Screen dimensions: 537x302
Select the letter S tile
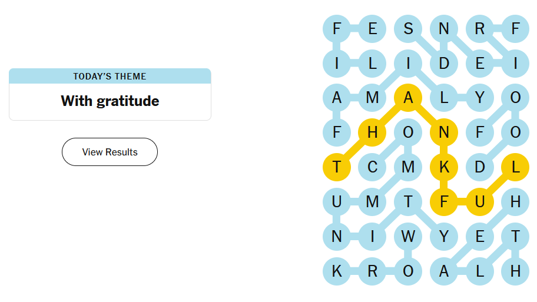click(x=408, y=28)
